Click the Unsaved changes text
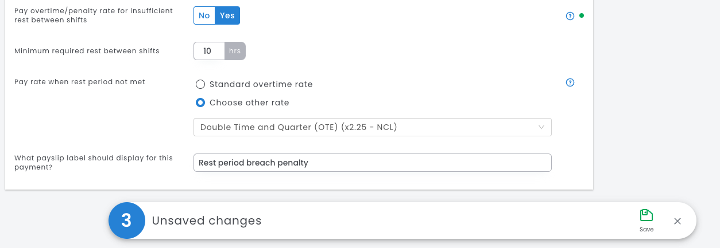 207,221
